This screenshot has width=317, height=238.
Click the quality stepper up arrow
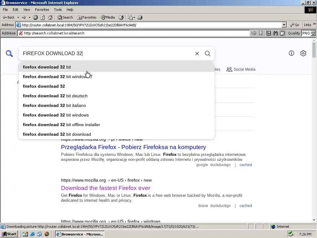point(313,32)
